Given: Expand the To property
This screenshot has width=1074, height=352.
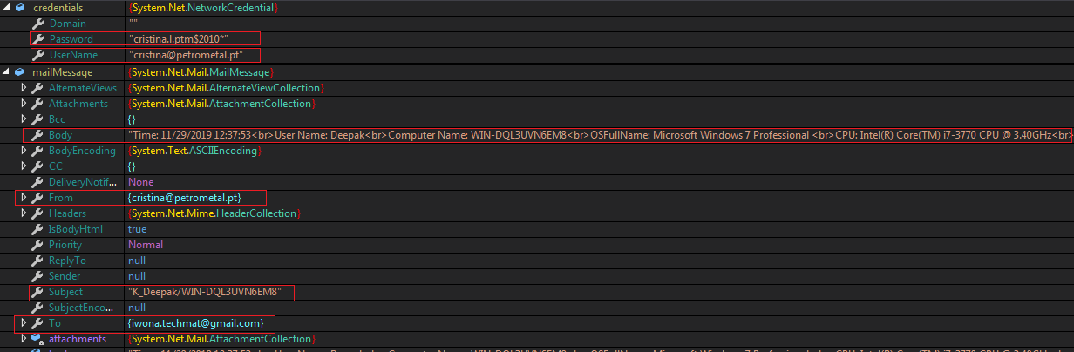Looking at the screenshot, I should tap(24, 323).
